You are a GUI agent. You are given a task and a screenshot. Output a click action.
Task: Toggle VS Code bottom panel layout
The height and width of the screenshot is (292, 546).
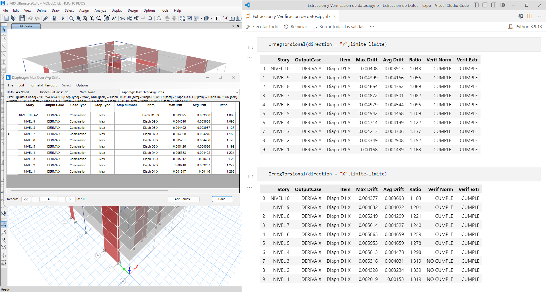click(485, 5)
